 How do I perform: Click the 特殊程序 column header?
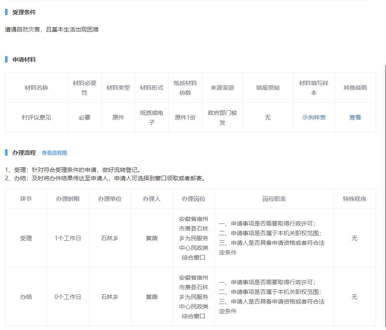[x=355, y=199]
